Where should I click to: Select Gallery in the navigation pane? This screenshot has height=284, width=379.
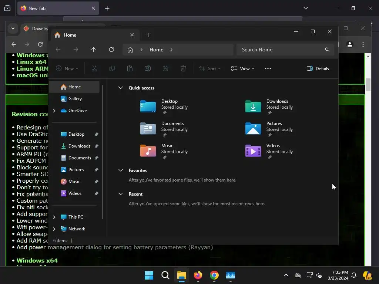(74, 99)
